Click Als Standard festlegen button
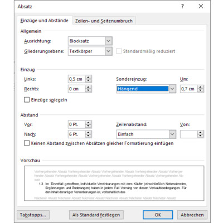 pos(96,215)
